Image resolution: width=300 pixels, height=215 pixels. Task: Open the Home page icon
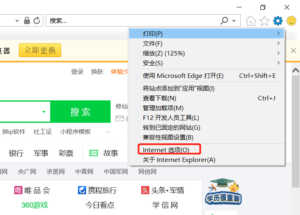pos(251,21)
